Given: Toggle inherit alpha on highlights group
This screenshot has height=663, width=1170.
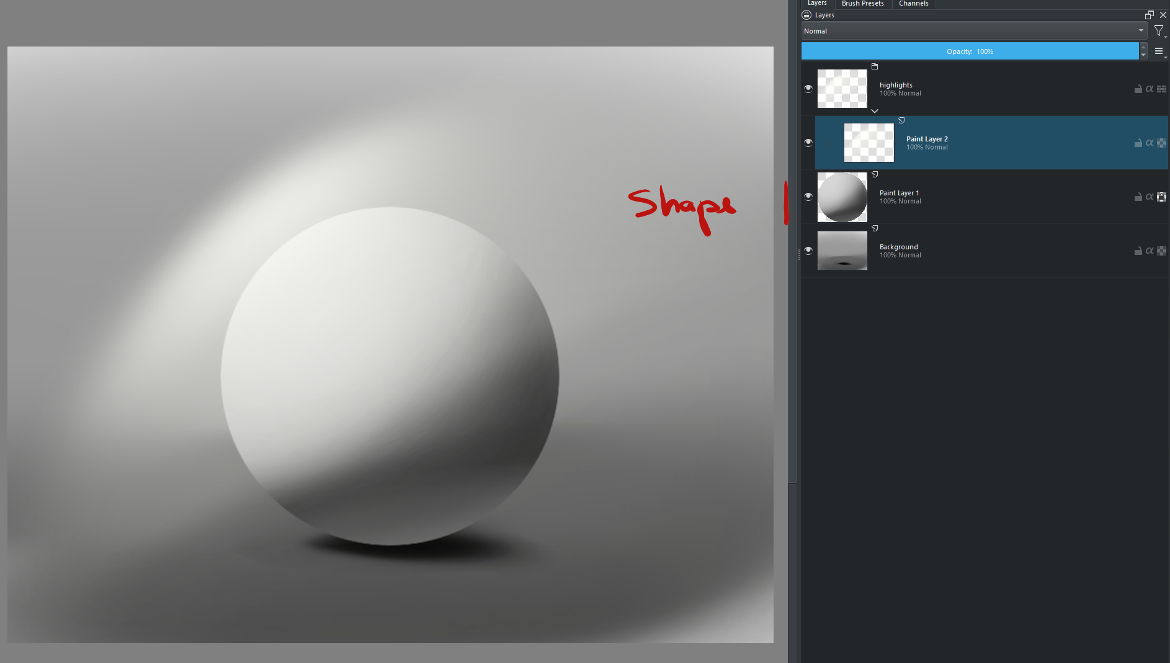Looking at the screenshot, I should (1150, 89).
